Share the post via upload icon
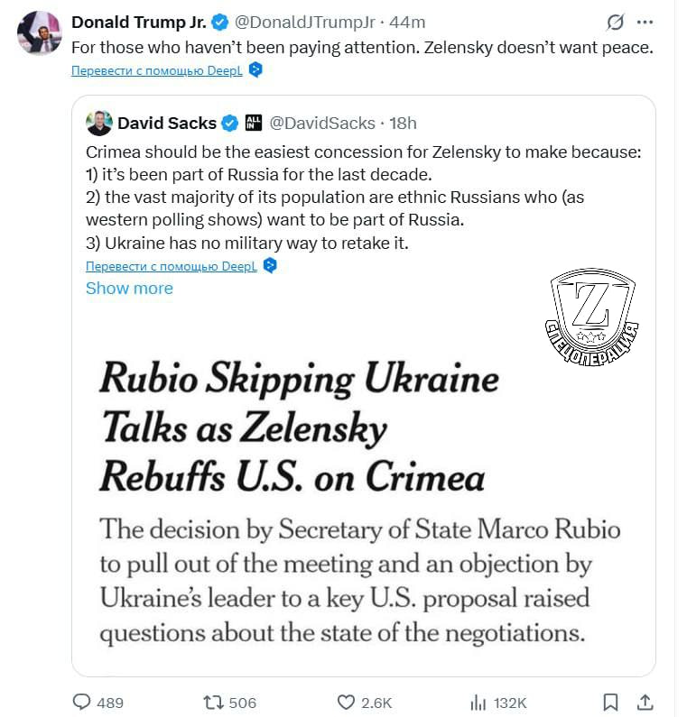The height and width of the screenshot is (717, 687). tap(645, 702)
